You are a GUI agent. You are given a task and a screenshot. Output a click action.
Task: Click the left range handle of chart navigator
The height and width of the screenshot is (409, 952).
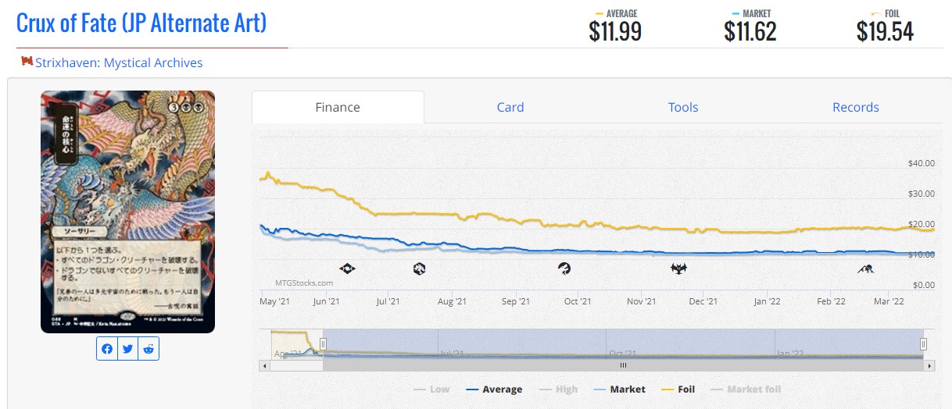pos(322,343)
